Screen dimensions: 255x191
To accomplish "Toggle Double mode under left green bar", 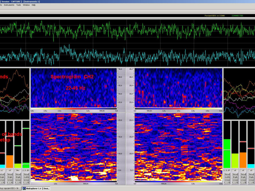I will pos(26,177).
